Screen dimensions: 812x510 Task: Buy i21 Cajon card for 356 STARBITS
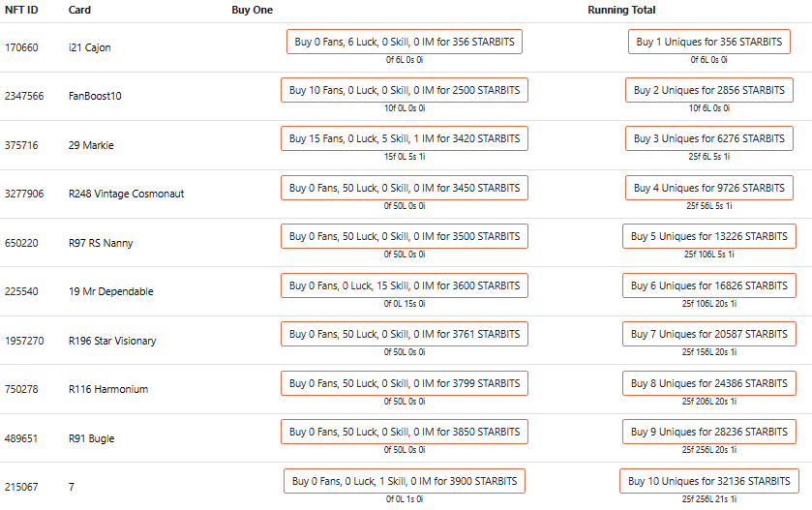tap(405, 42)
